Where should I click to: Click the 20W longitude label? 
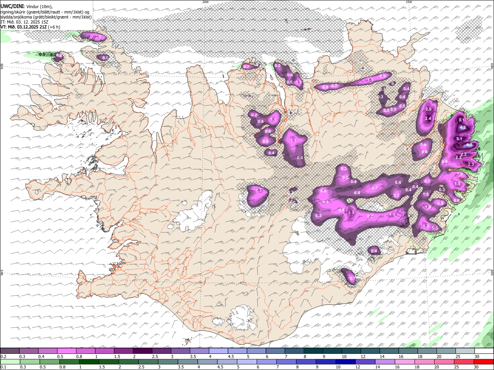point(205,2)
